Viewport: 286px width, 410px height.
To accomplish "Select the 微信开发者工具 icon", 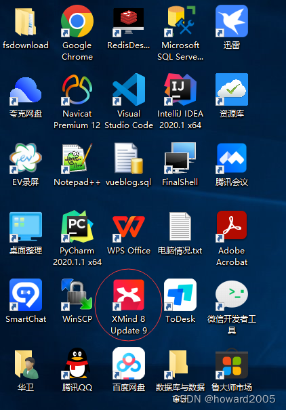I will (232, 295).
